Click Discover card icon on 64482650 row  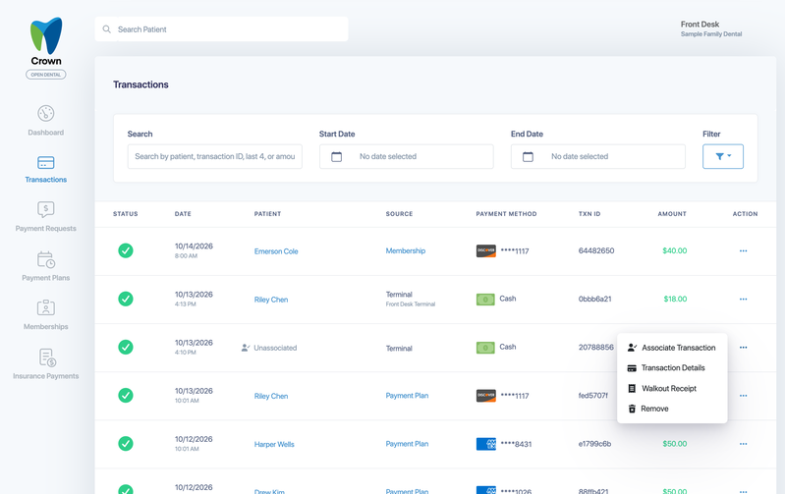(x=485, y=250)
